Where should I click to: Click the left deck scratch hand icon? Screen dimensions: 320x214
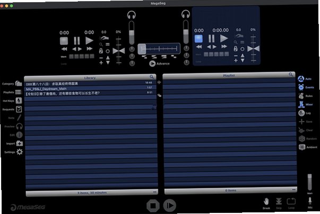click(x=105, y=38)
